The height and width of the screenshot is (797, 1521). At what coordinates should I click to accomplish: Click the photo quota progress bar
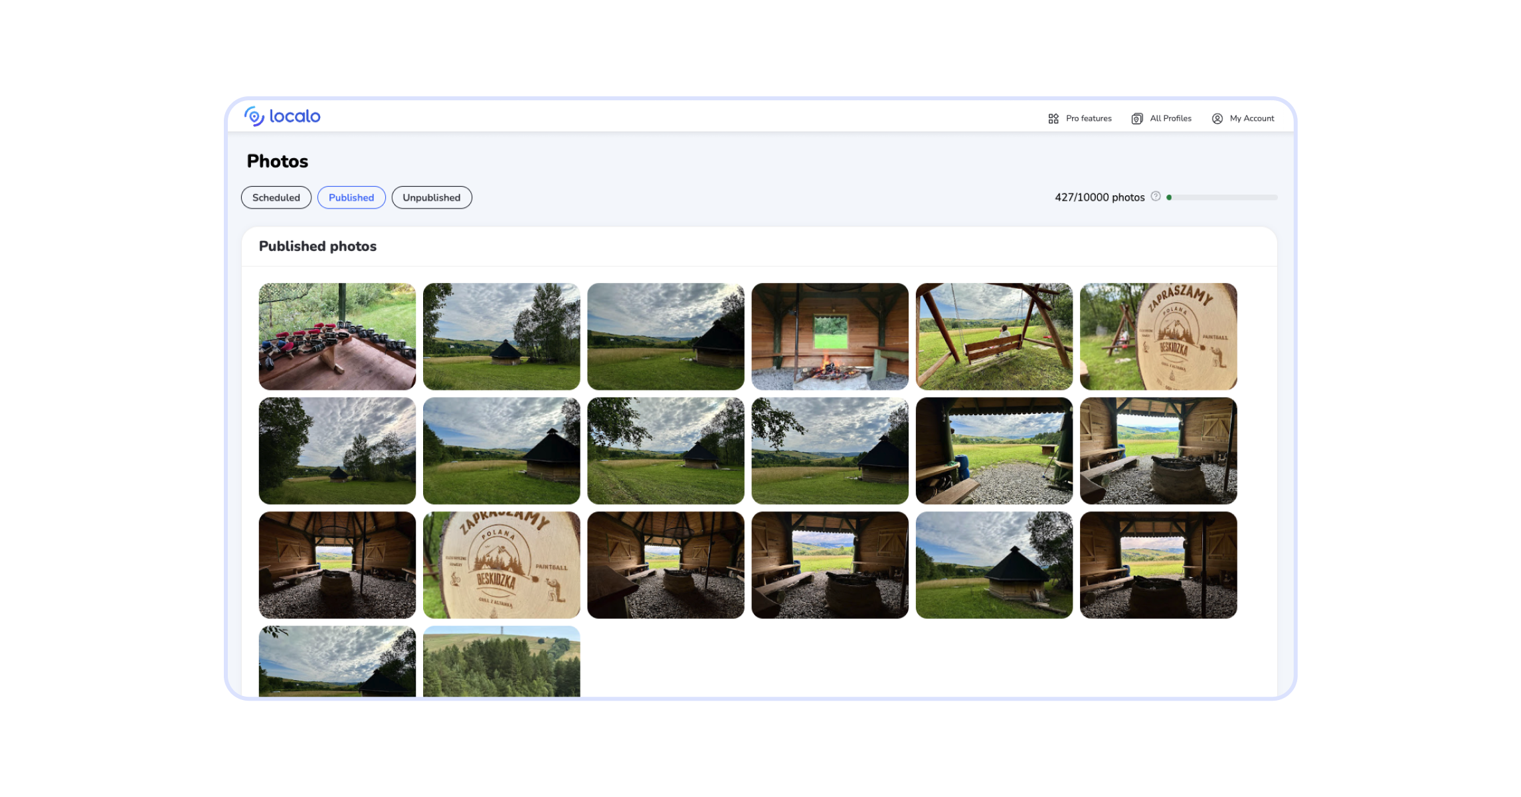tap(1222, 197)
